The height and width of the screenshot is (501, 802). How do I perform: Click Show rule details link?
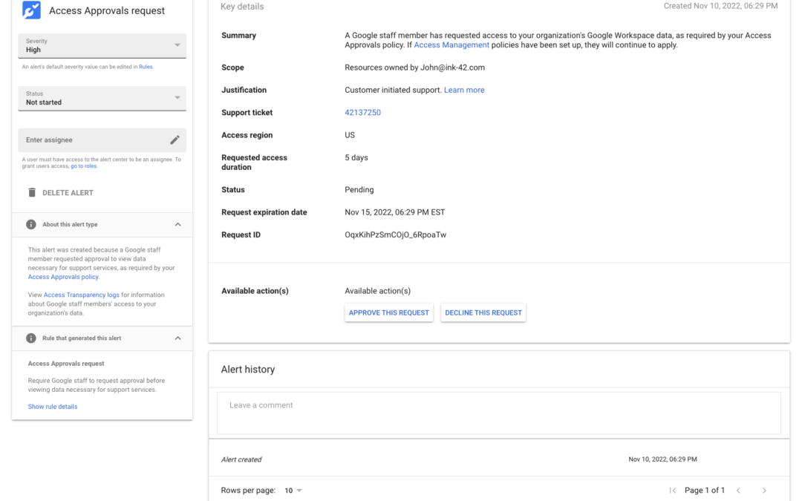(53, 407)
